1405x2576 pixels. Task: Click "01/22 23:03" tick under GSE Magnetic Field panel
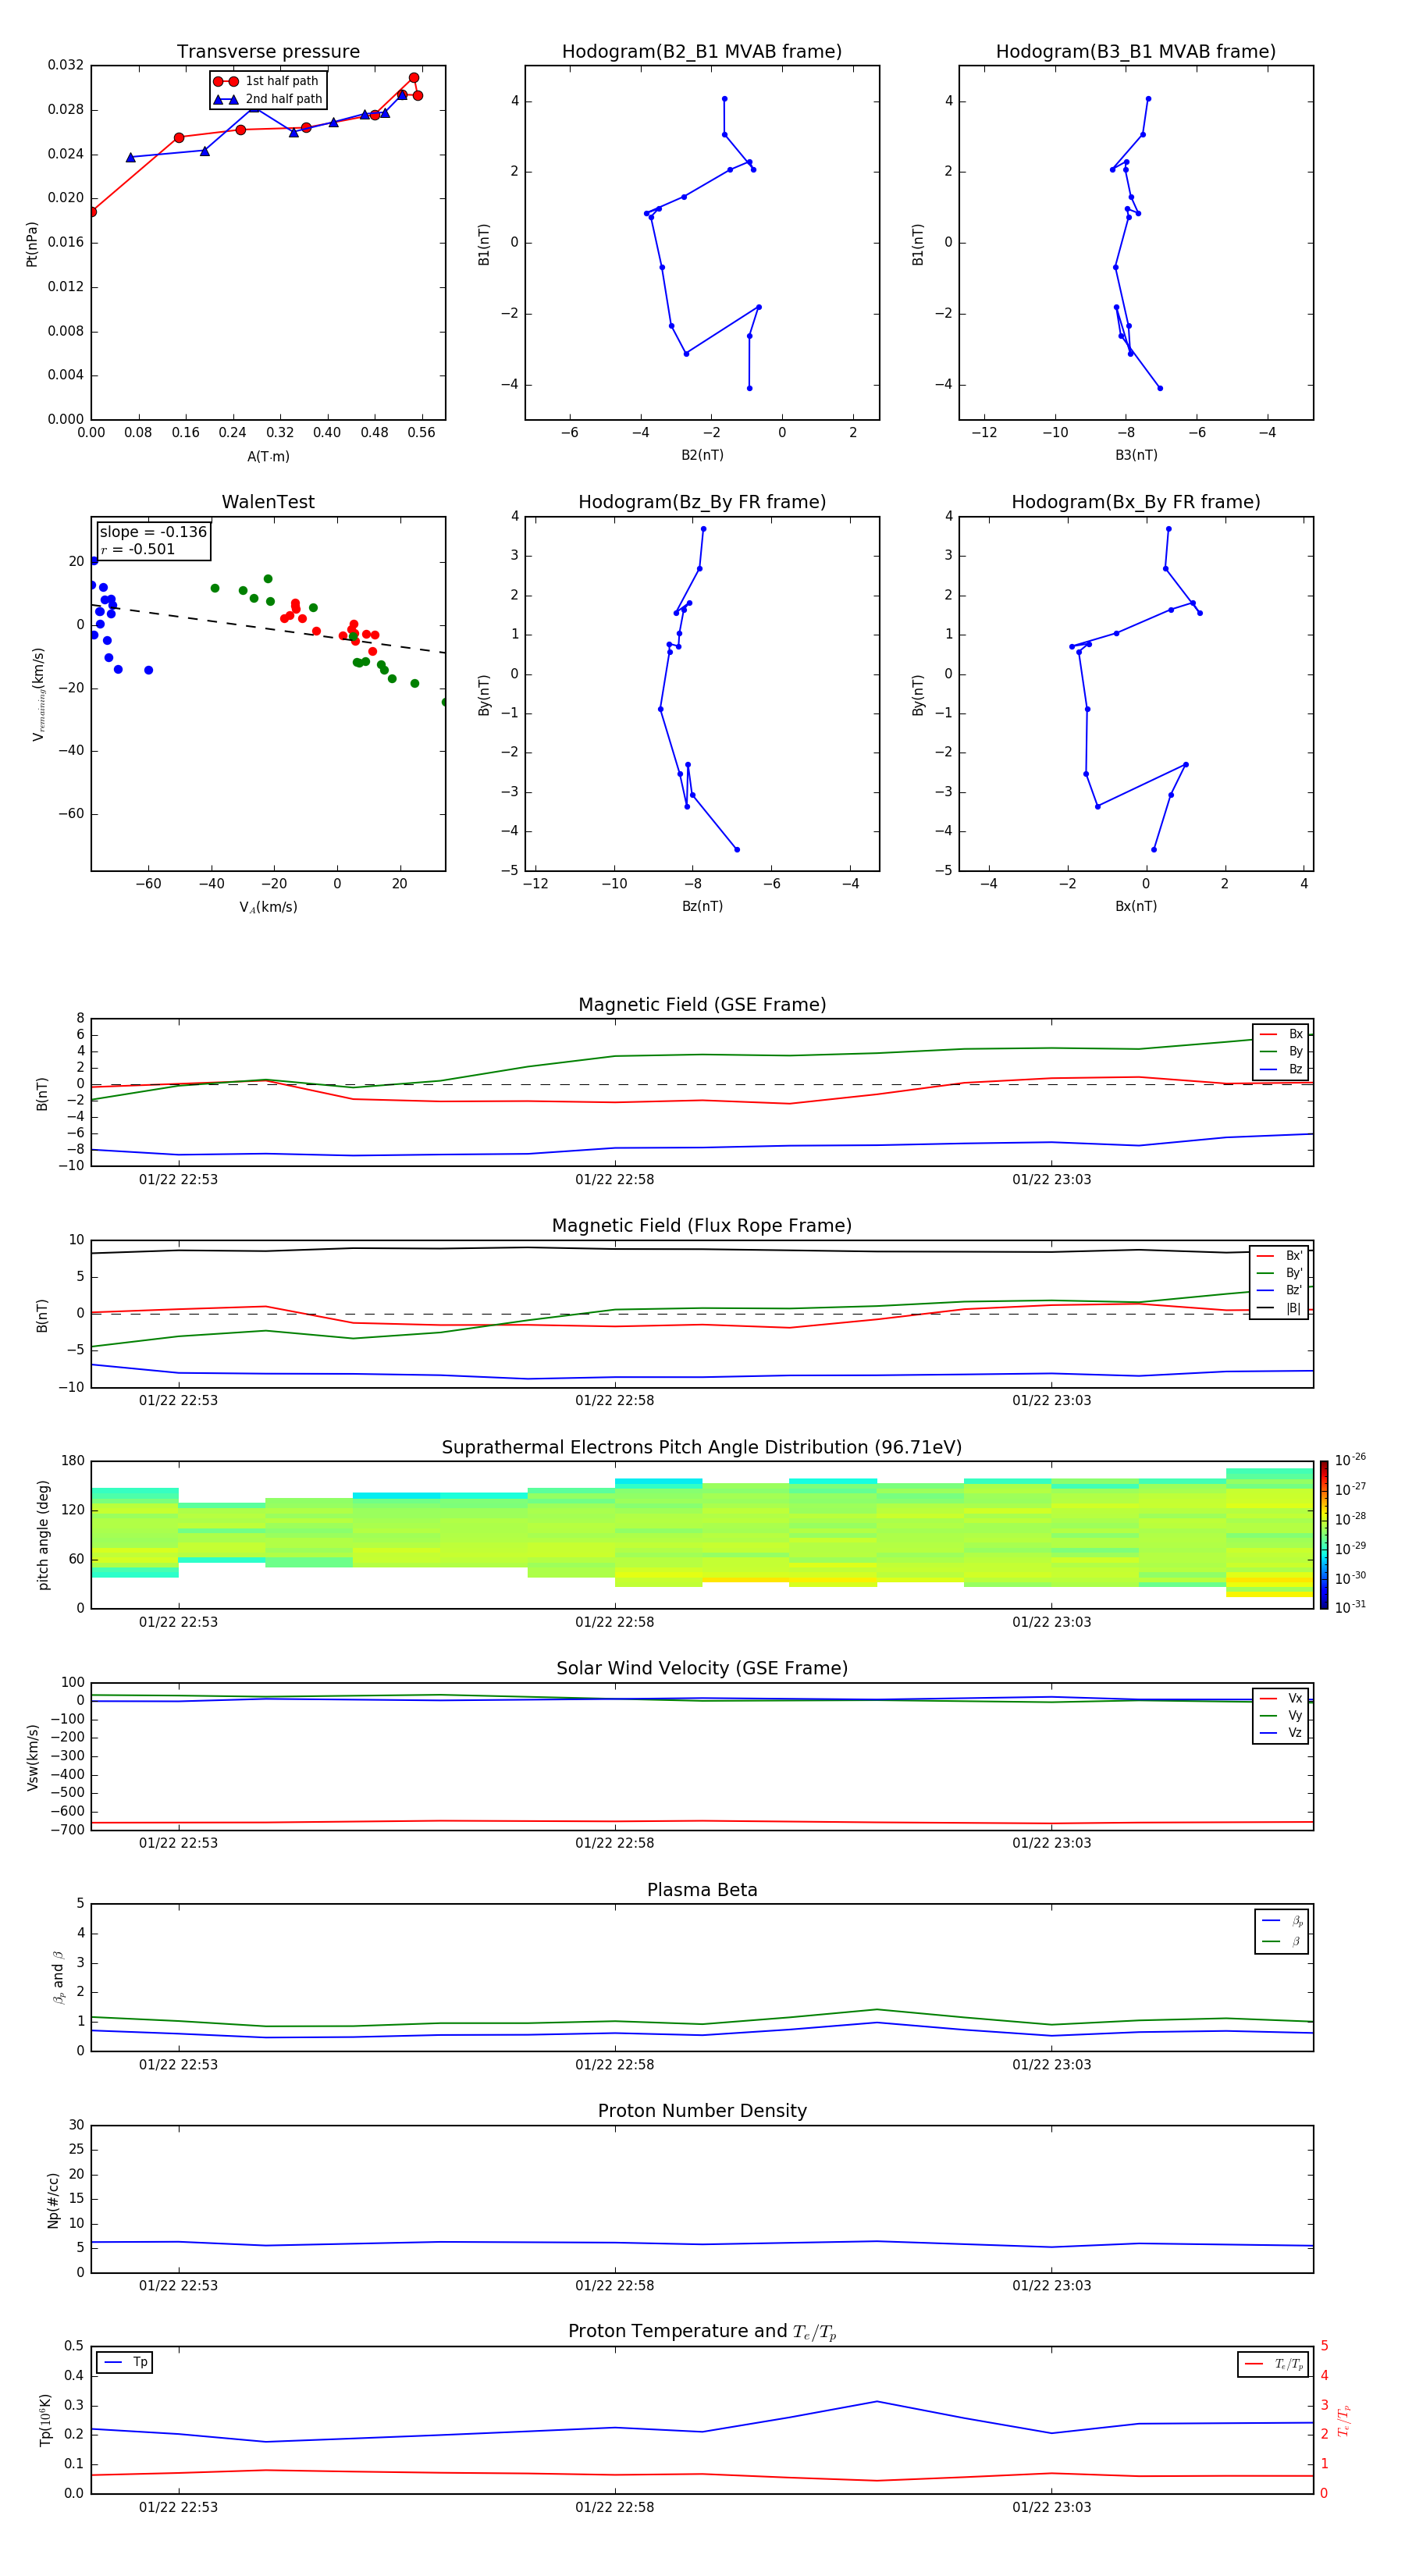(x=1051, y=1180)
